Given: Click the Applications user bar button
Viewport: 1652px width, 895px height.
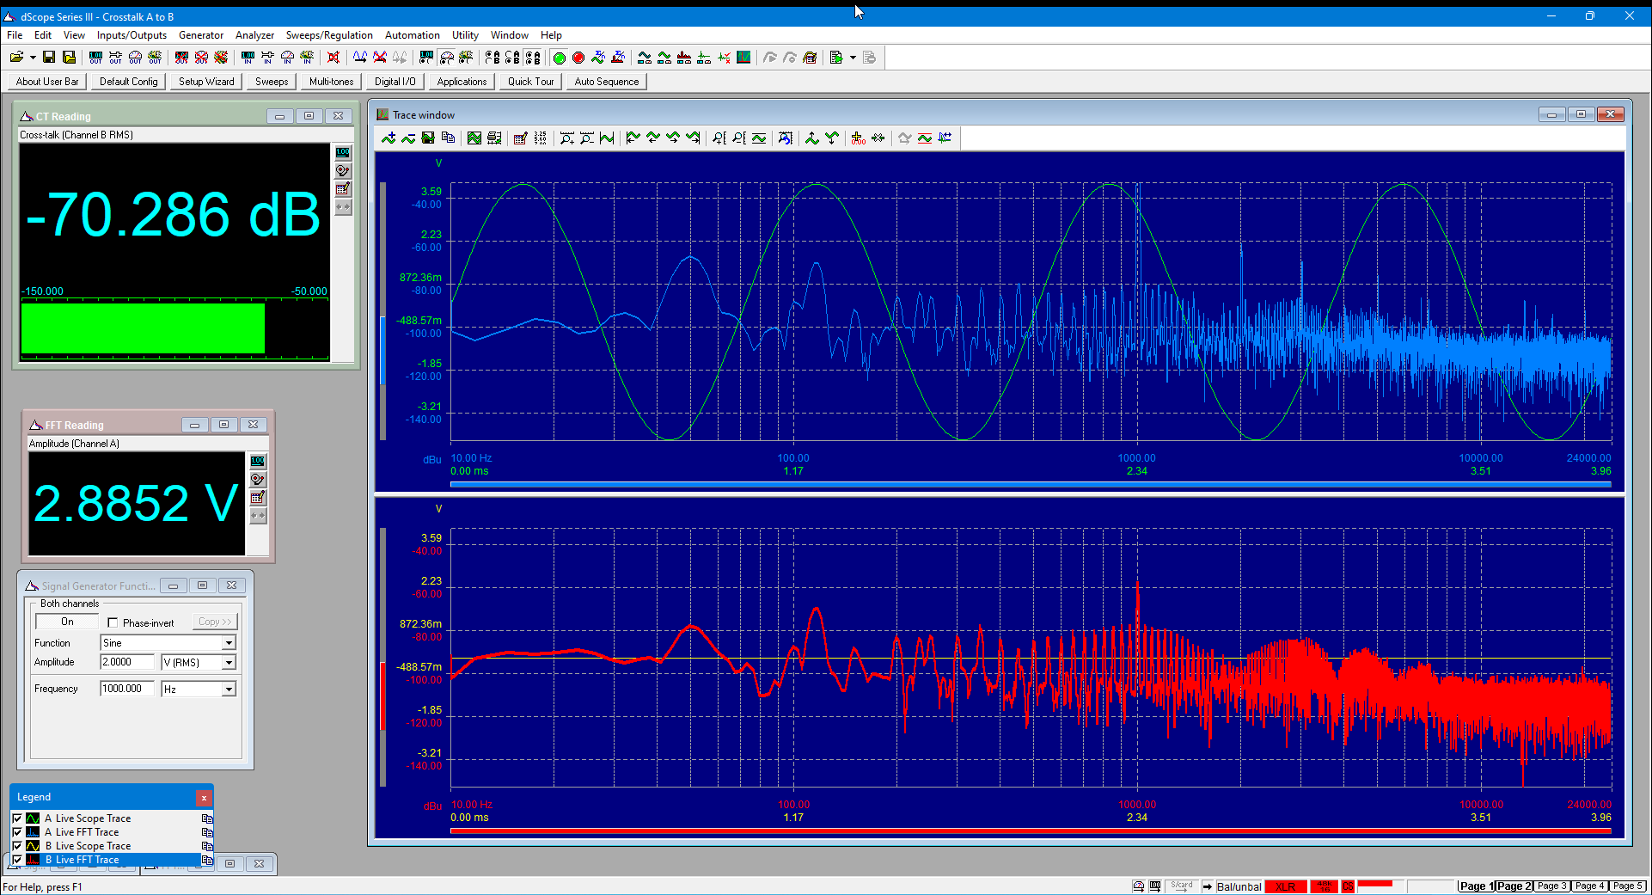Looking at the screenshot, I should (462, 82).
